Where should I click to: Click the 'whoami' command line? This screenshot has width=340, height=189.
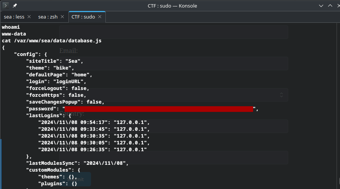coord(11,27)
